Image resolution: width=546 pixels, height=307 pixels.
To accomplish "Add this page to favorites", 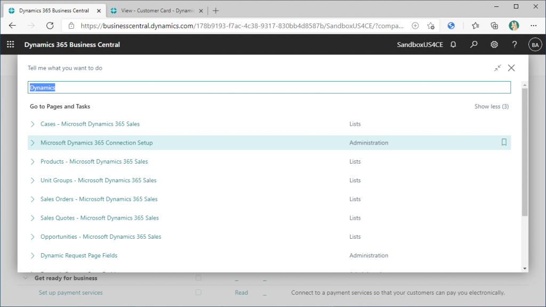I will (431, 26).
